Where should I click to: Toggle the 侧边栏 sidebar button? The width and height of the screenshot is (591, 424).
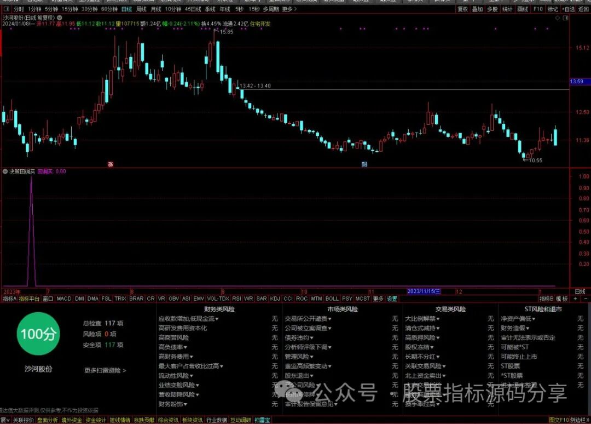580,420
